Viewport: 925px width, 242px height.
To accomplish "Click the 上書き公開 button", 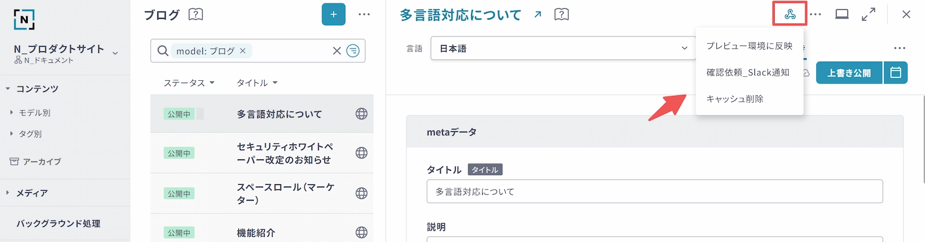I will pyautogui.click(x=849, y=73).
